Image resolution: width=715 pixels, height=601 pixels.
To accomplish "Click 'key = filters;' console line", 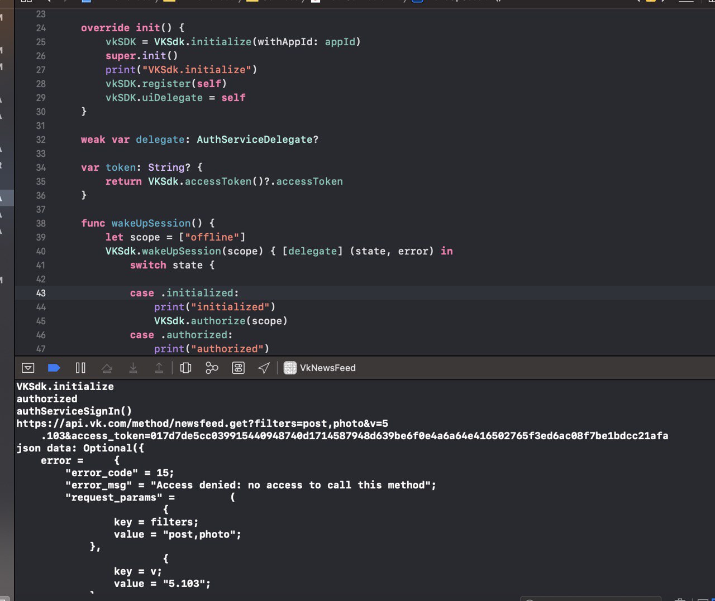I will tap(156, 522).
